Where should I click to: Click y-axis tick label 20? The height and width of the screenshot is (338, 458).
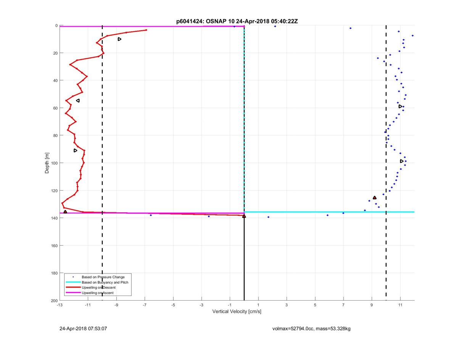coord(55,53)
